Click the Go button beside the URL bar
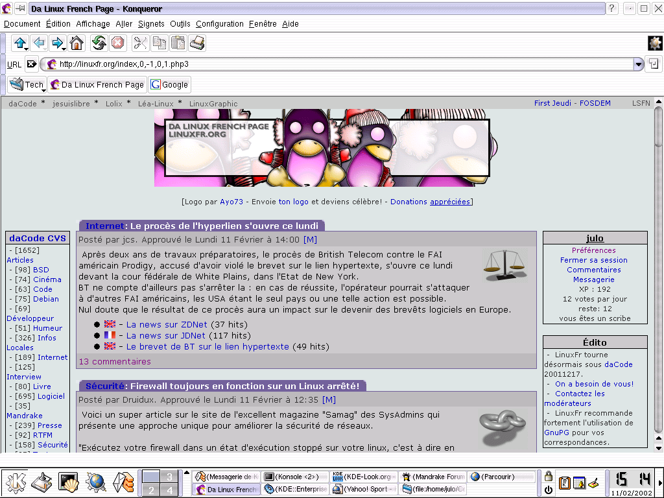This screenshot has height=498, width=664. click(x=654, y=64)
